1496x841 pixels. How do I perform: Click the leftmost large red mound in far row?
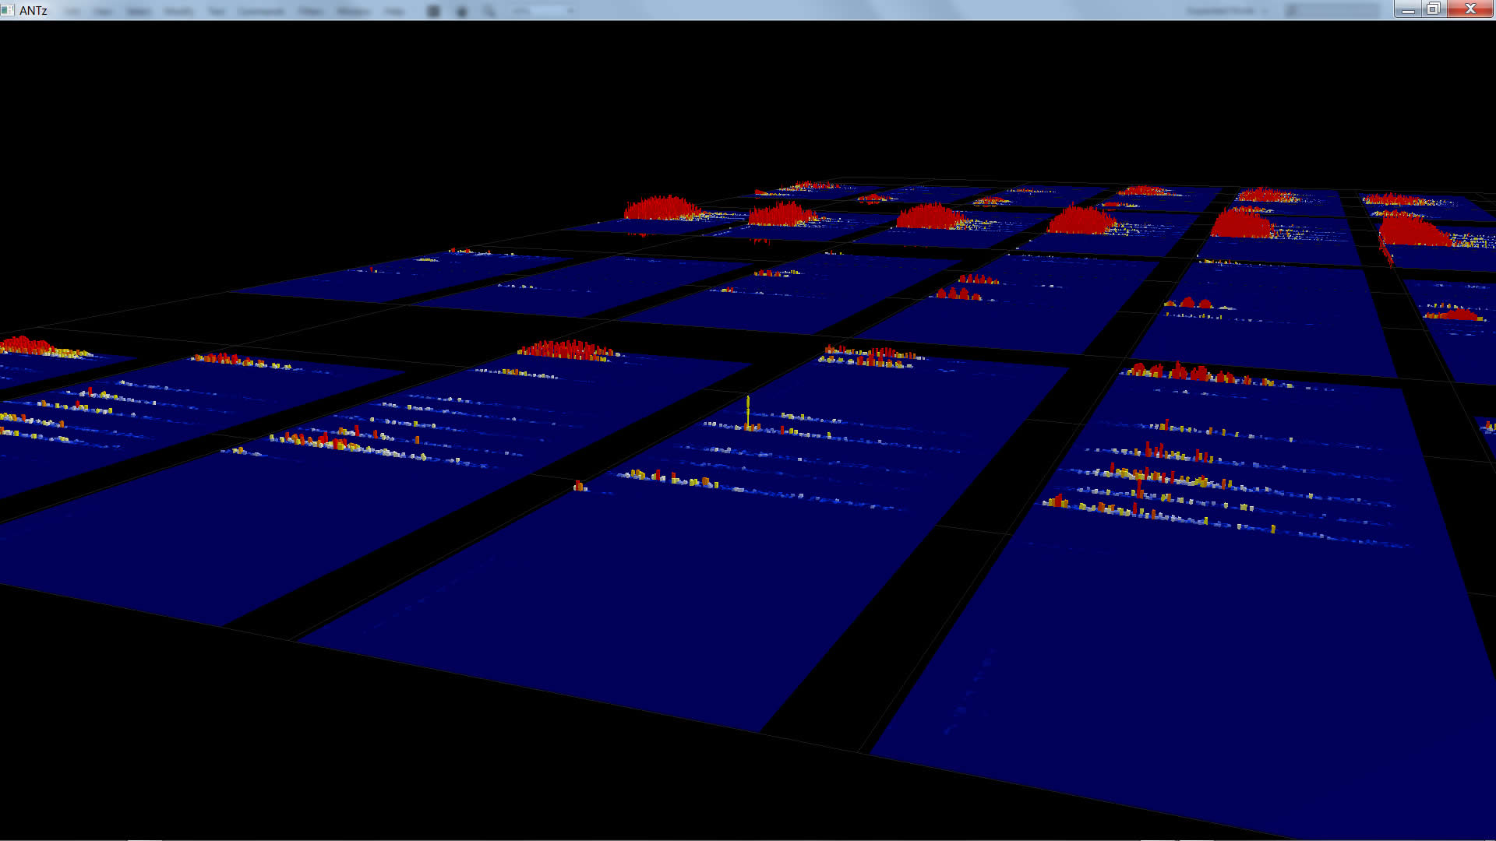point(662,208)
